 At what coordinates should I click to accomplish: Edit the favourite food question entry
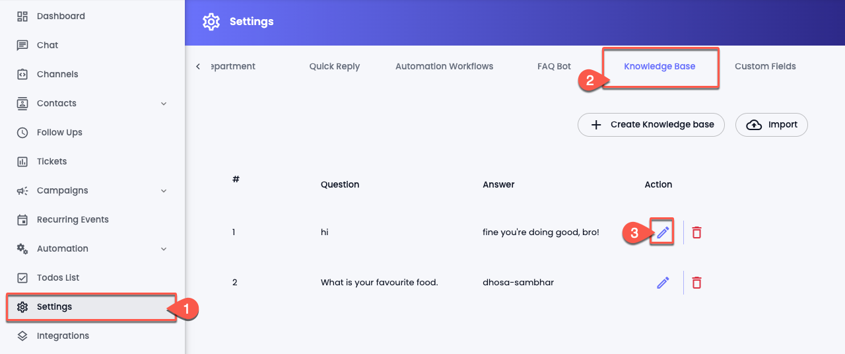pyautogui.click(x=663, y=283)
